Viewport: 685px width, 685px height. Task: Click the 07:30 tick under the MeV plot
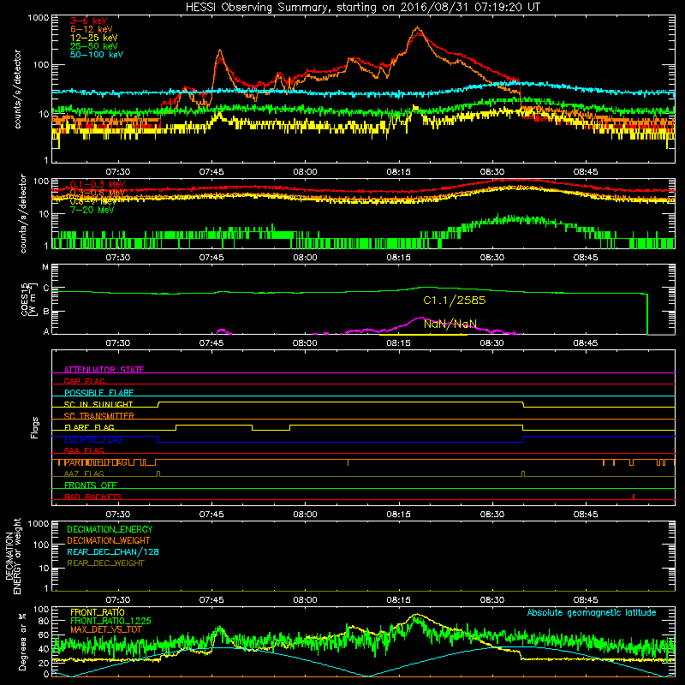[118, 258]
